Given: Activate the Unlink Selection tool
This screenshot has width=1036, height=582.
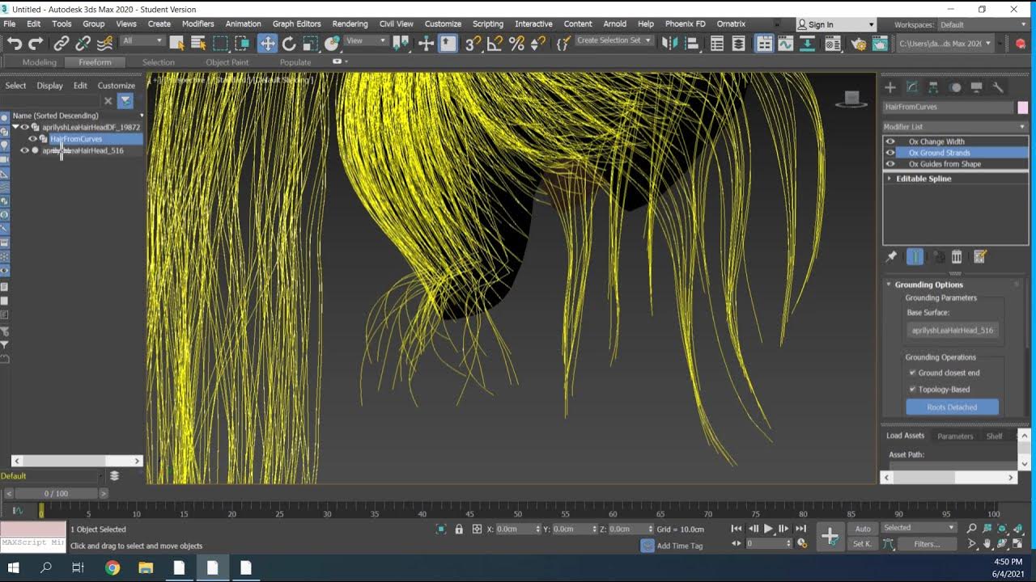Looking at the screenshot, I should click(83, 44).
